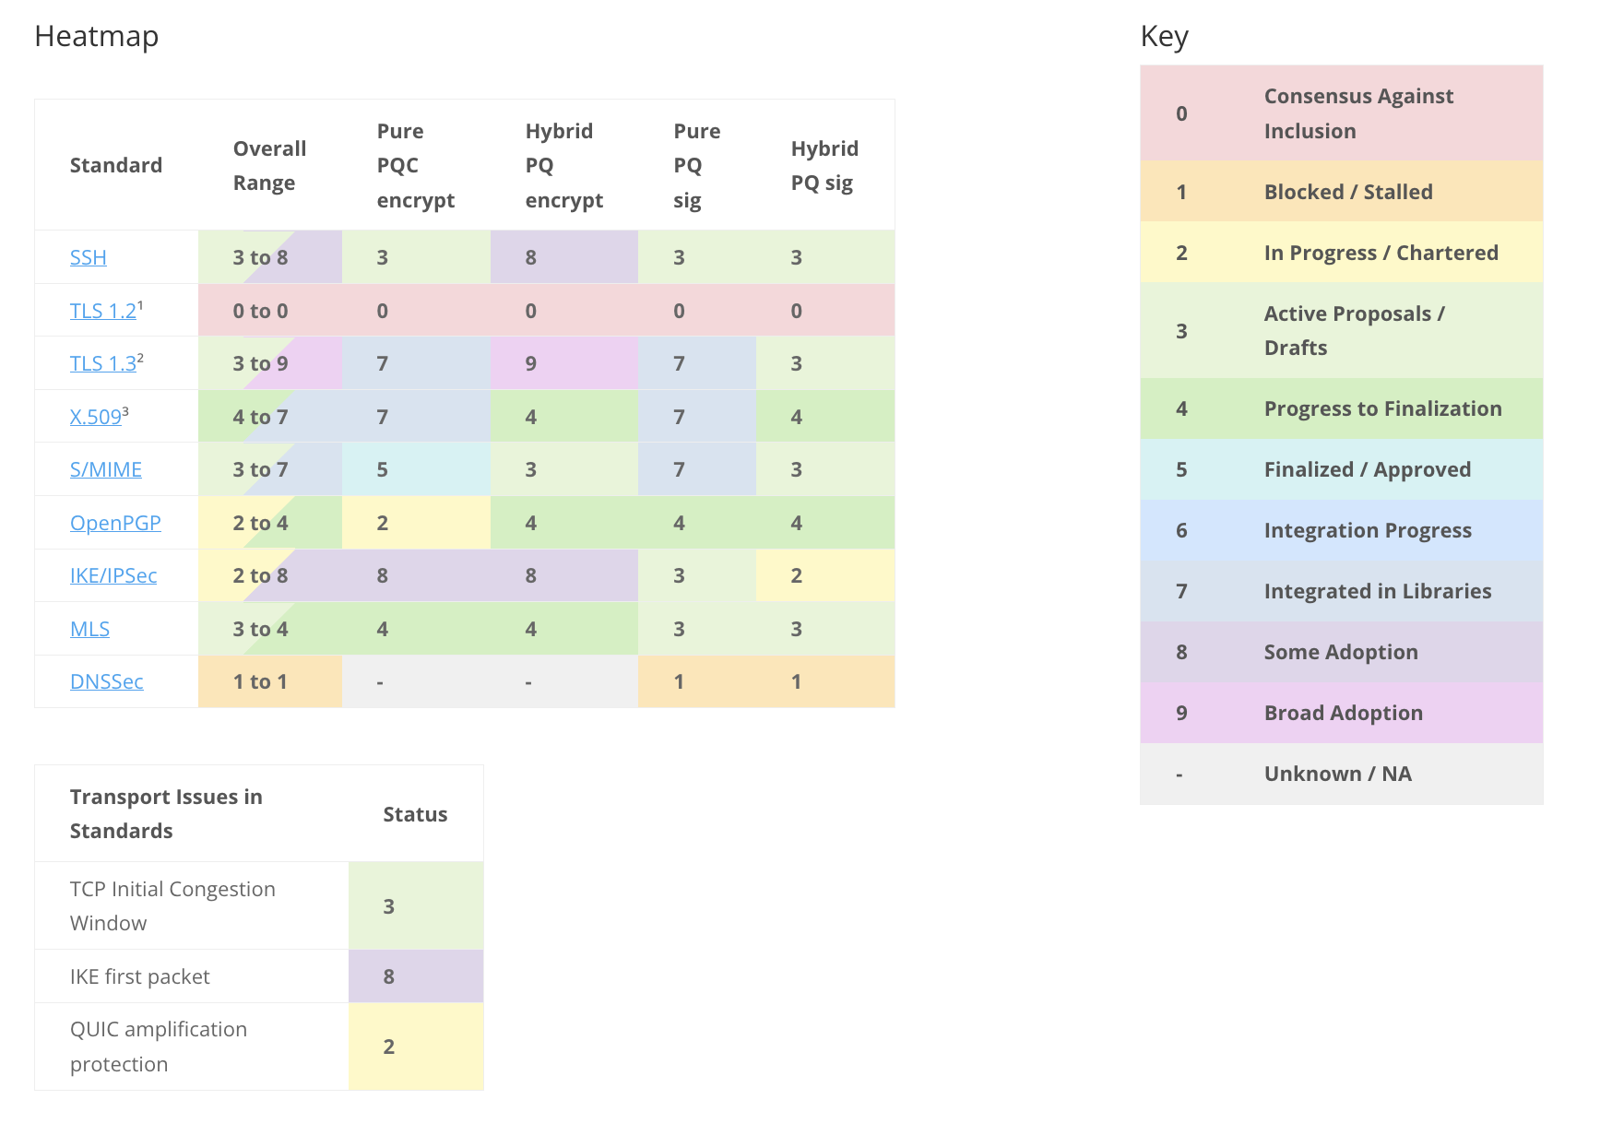Select TLS 1.3 Hybrid PQ encrypt cell

tap(563, 363)
